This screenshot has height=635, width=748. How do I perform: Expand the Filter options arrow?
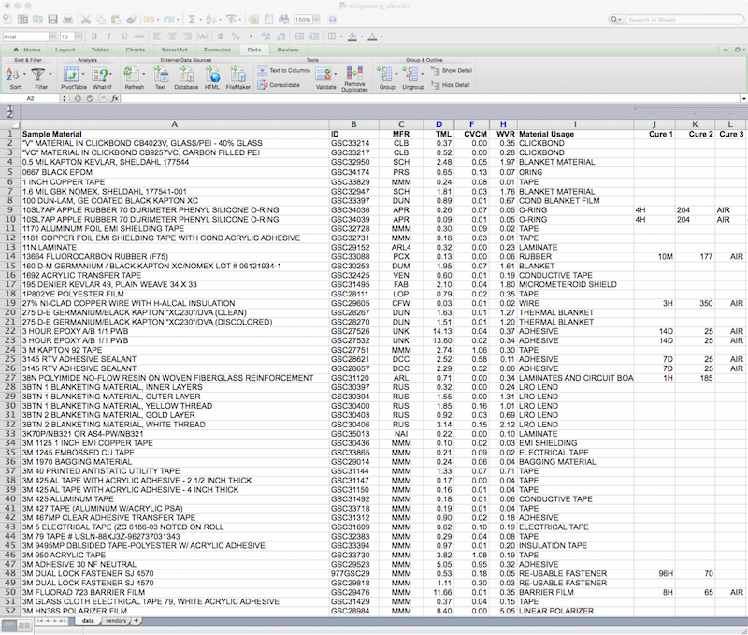(x=50, y=75)
